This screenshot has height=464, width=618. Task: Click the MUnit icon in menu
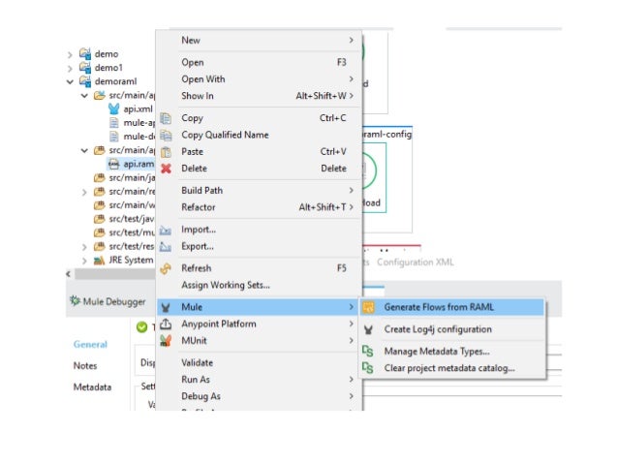(x=166, y=341)
